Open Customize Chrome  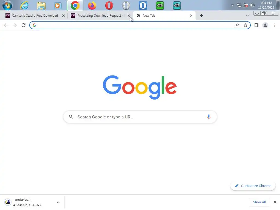click(253, 186)
